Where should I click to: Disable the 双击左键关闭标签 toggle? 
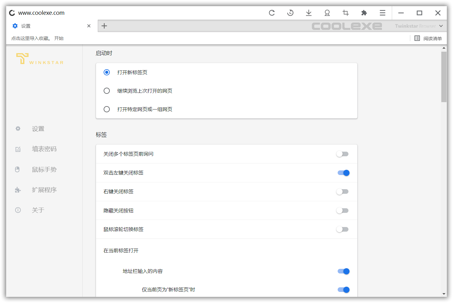[x=344, y=173]
